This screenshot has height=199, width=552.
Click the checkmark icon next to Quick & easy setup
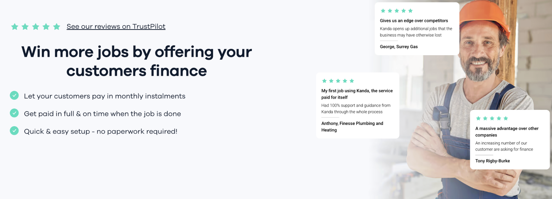point(14,131)
